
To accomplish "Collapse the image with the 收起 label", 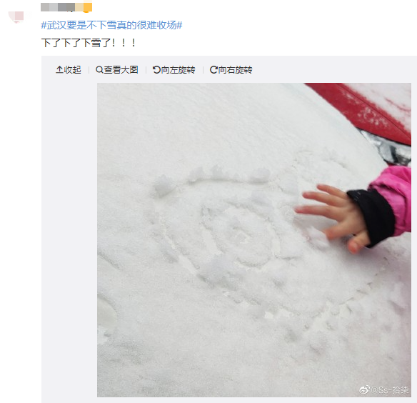I will pyautogui.click(x=69, y=70).
